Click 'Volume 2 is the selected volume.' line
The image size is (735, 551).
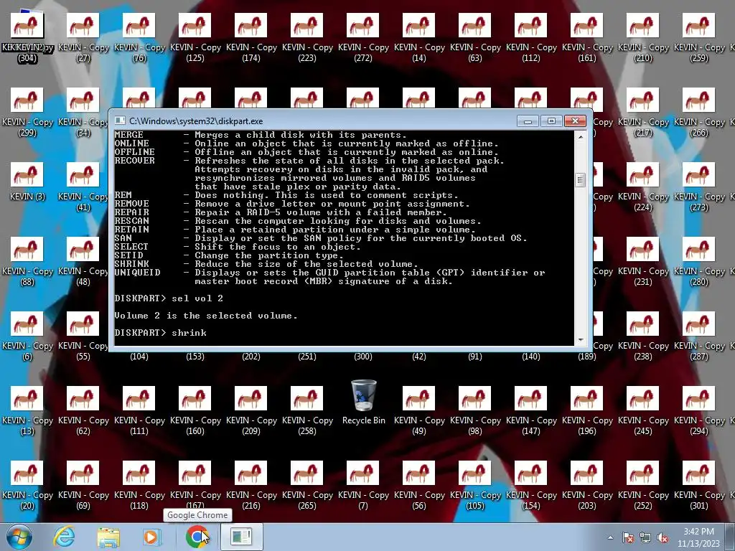206,316
